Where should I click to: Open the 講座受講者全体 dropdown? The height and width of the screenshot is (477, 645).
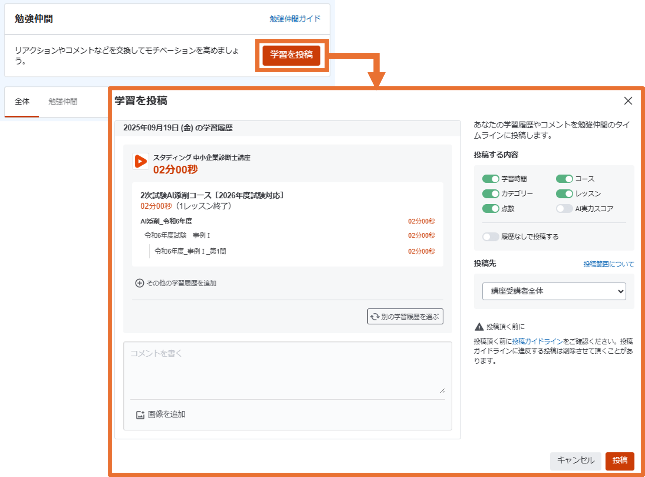click(x=554, y=291)
